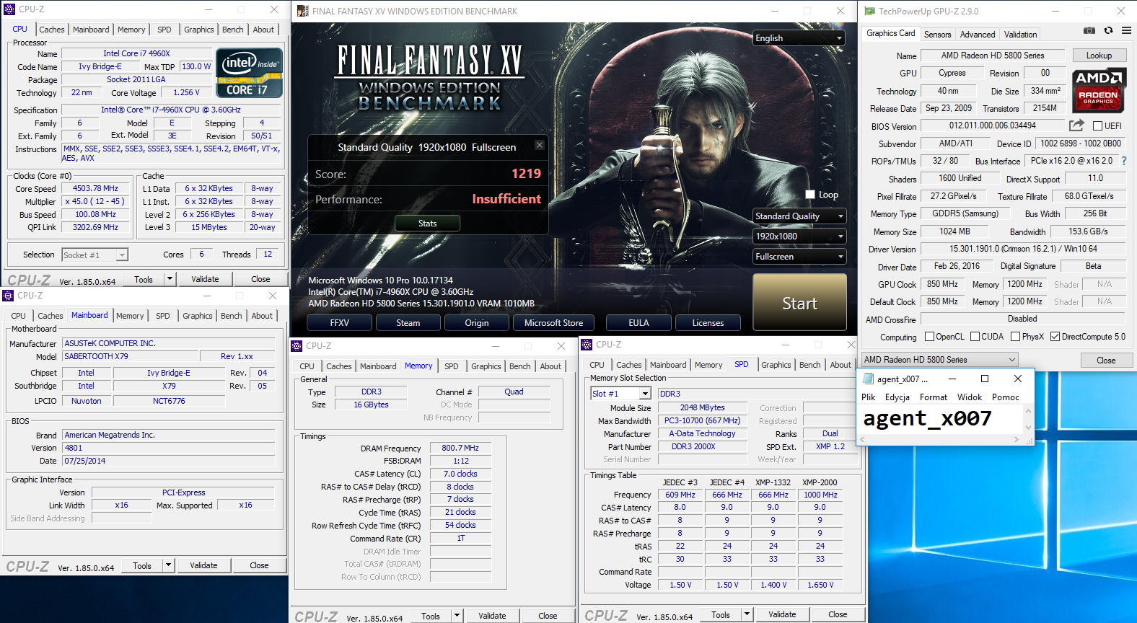1137x623 pixels.
Task: Click the Intel Core i7 logo badge
Action: pyautogui.click(x=249, y=73)
